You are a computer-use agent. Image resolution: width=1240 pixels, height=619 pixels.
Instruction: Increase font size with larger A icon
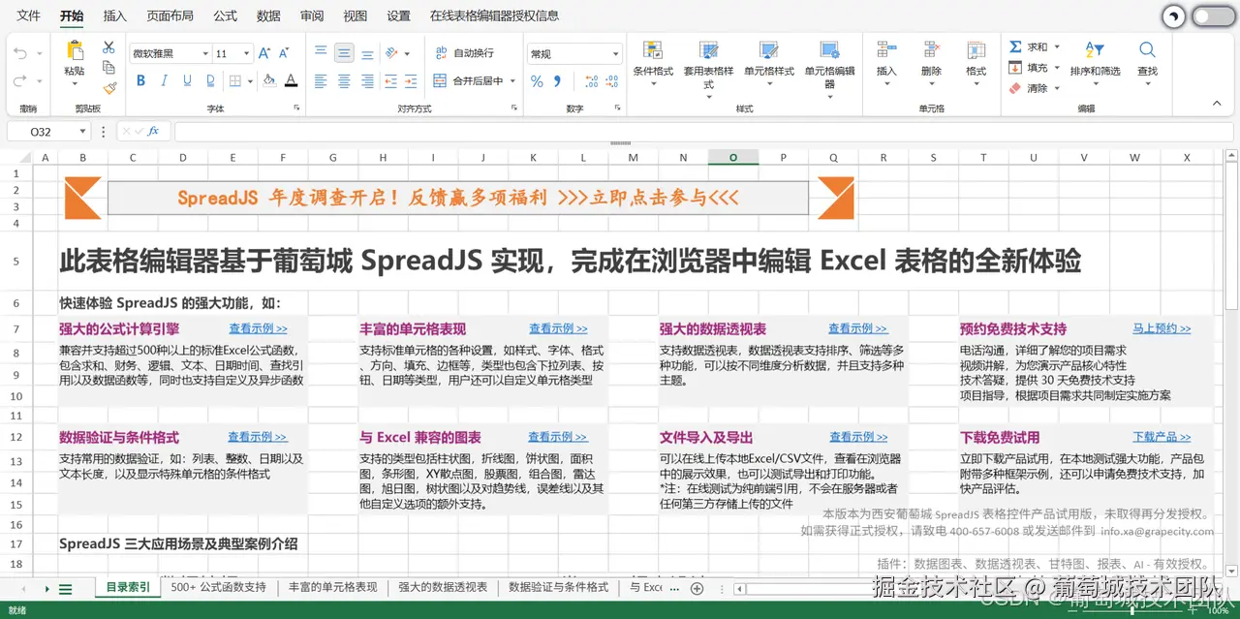(x=266, y=54)
